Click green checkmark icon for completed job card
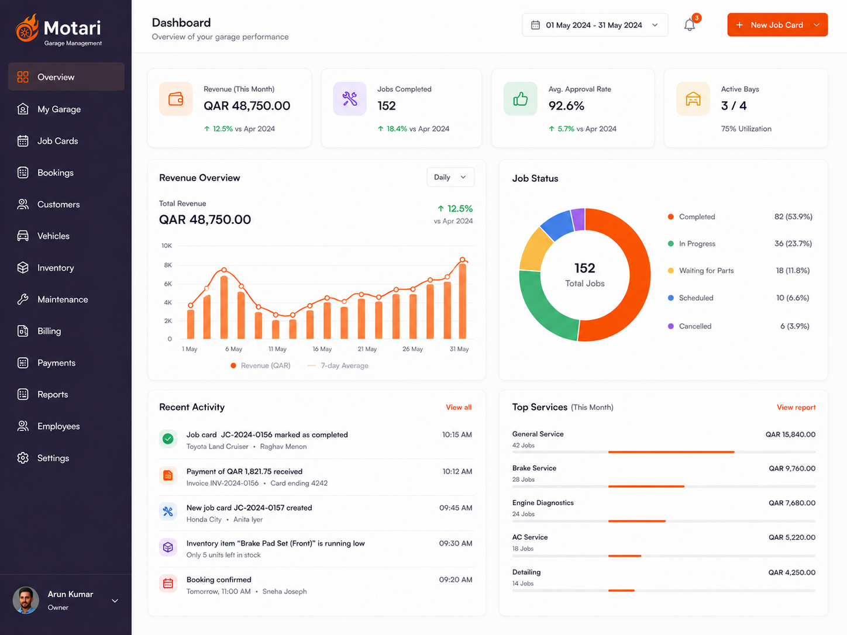The image size is (847, 635). click(168, 439)
